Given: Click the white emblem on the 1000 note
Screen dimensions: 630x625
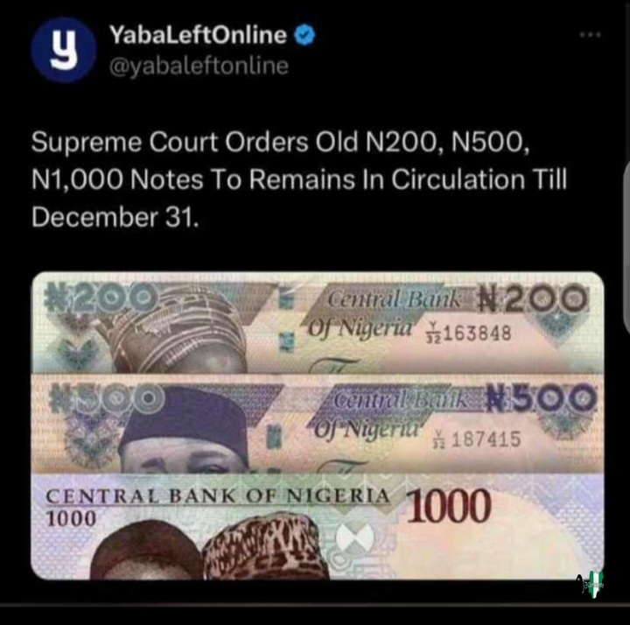Looking at the screenshot, I should pyautogui.click(x=355, y=537).
